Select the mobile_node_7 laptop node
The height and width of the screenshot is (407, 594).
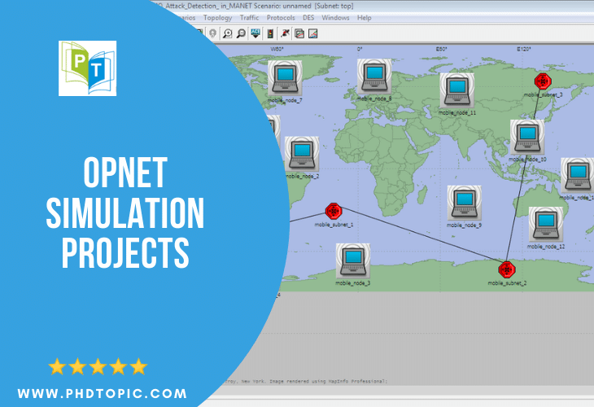[285, 78]
